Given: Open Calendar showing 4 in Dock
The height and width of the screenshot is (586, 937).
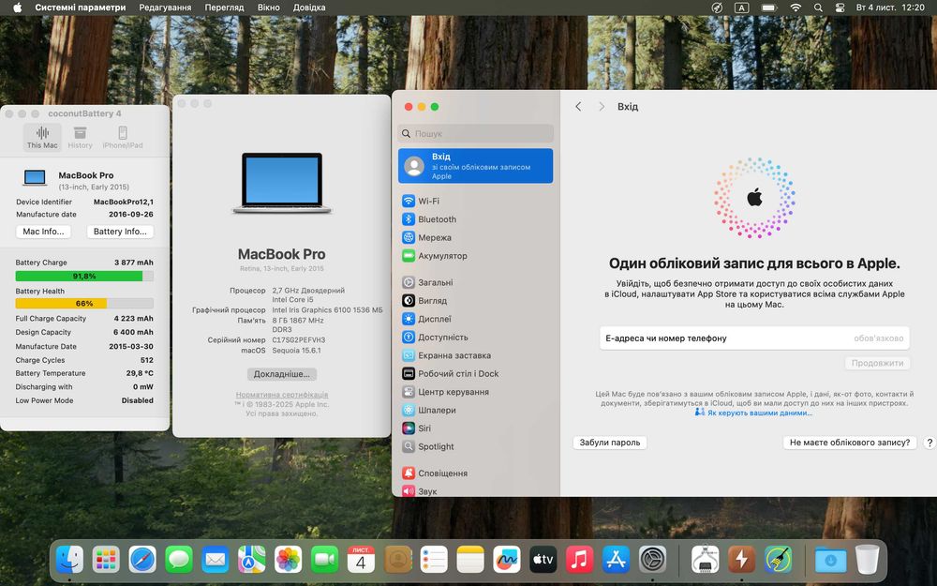Looking at the screenshot, I should point(361,560).
